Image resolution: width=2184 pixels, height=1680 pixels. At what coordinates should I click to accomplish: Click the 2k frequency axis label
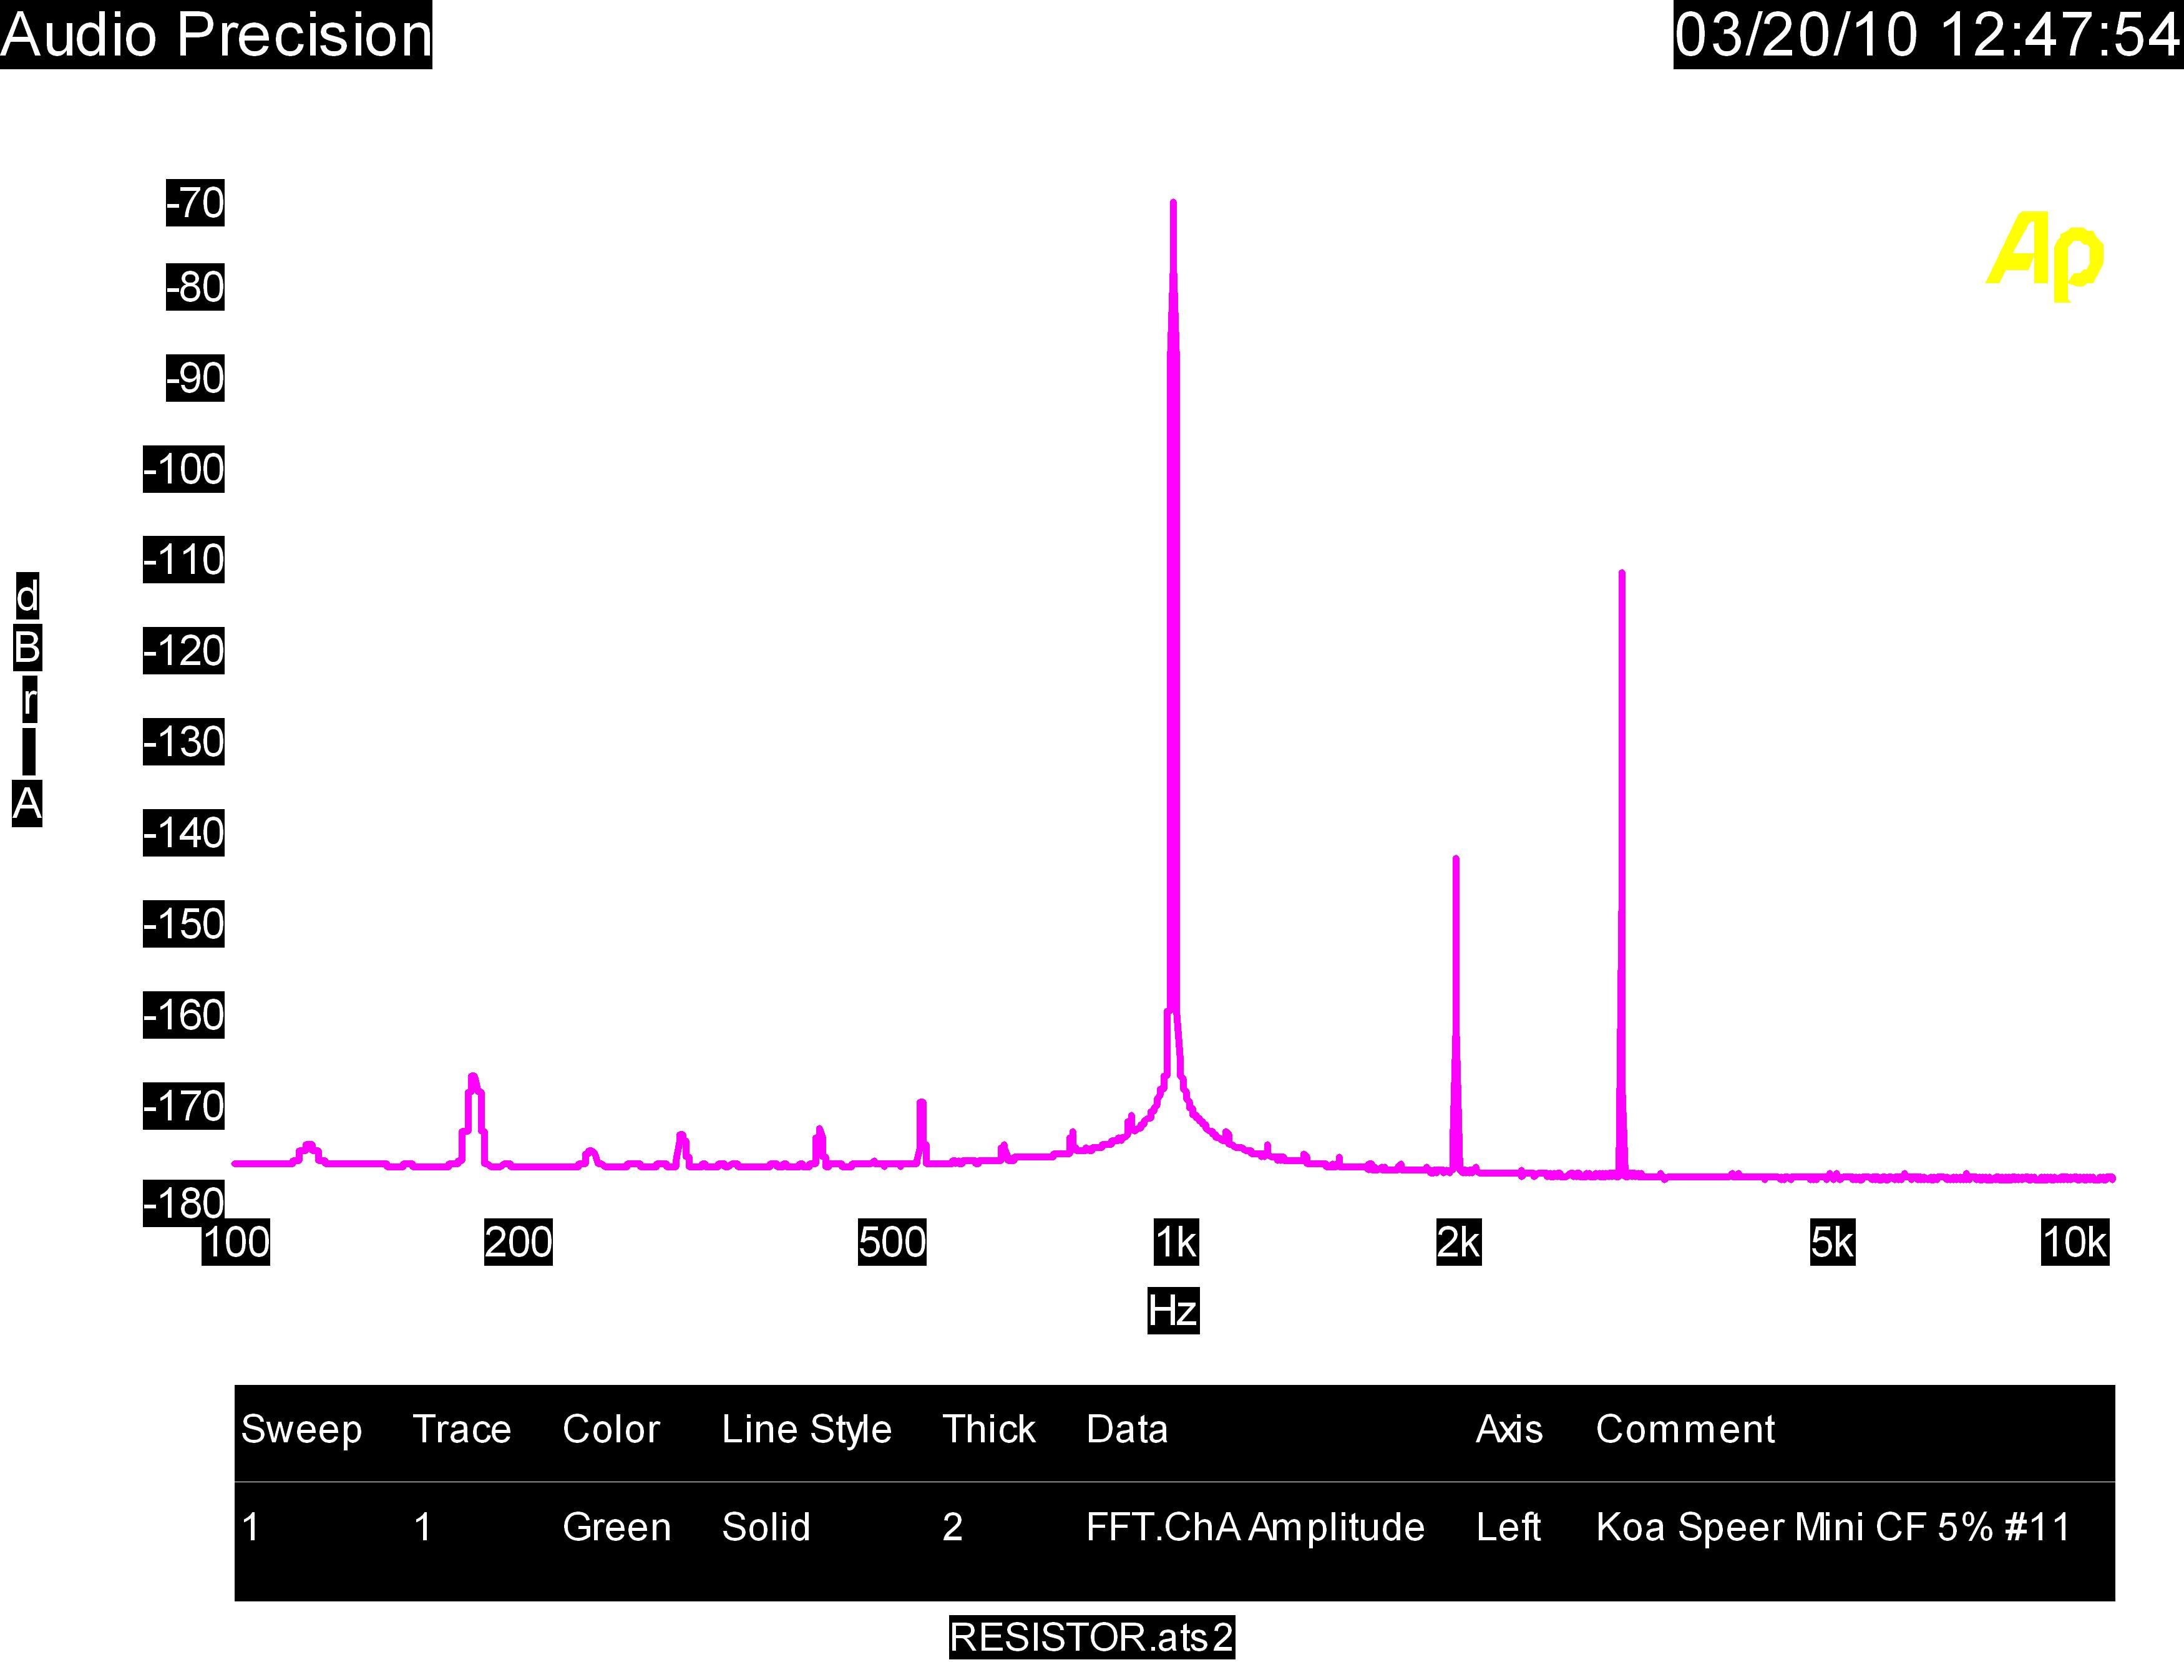tap(1458, 1242)
